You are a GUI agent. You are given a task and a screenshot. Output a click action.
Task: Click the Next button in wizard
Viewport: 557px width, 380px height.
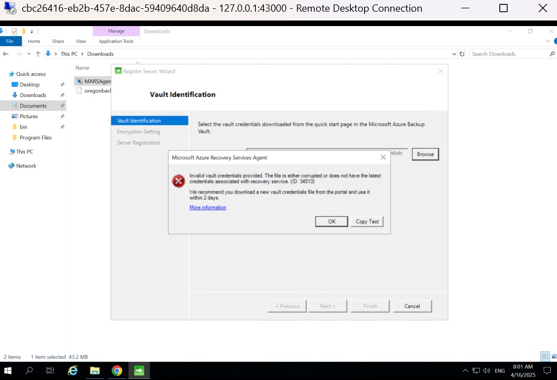(x=328, y=306)
